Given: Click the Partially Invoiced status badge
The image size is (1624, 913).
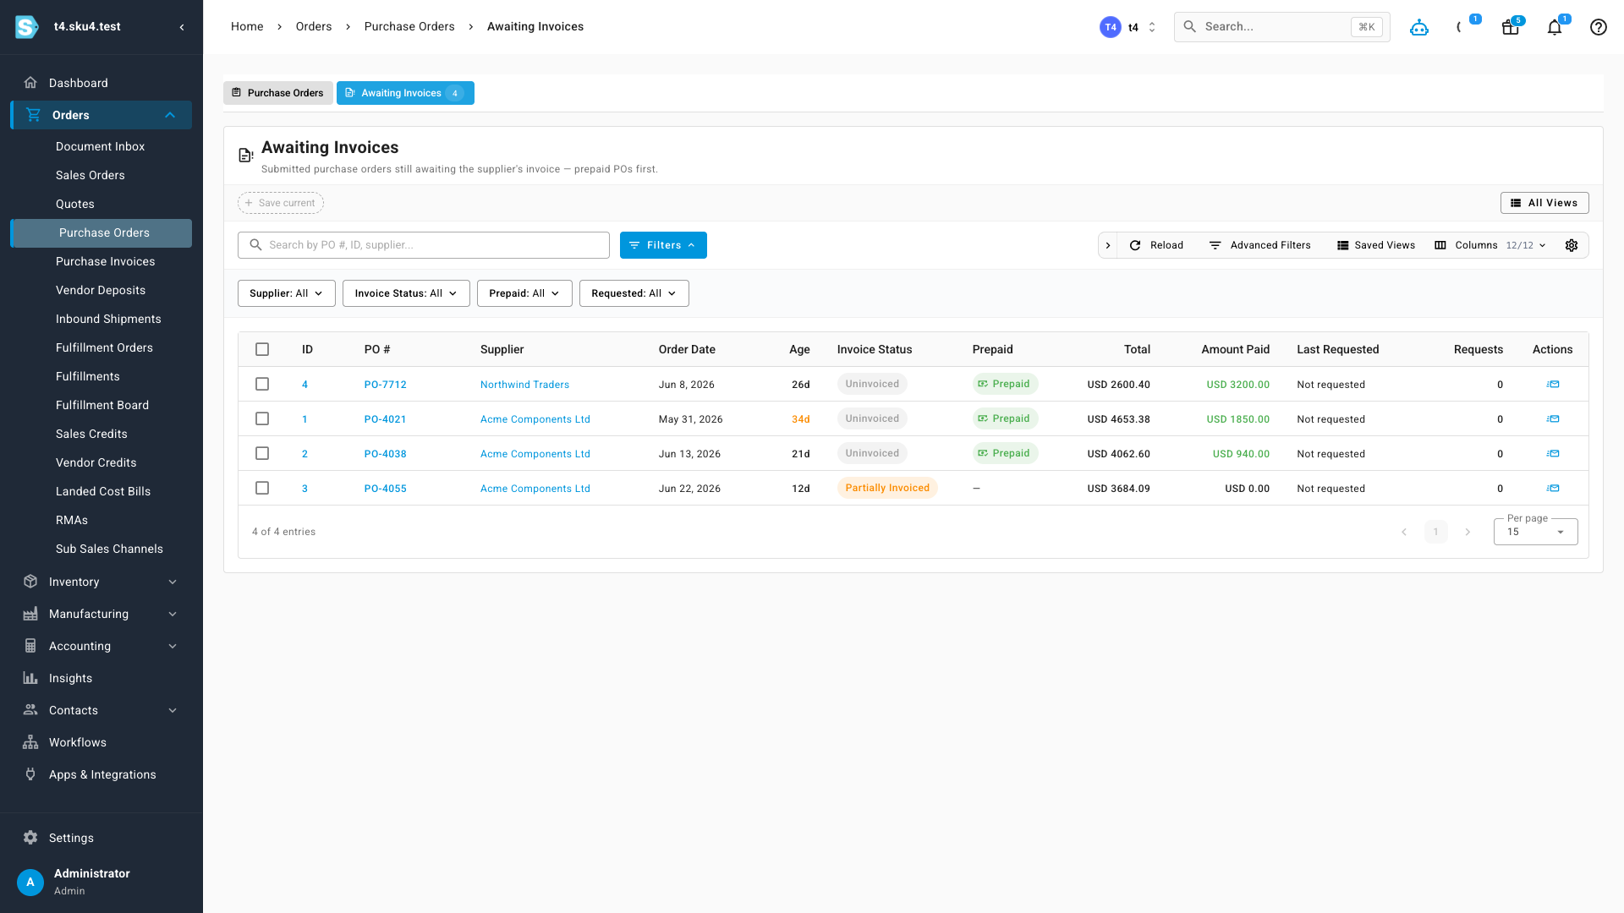Looking at the screenshot, I should (x=887, y=488).
